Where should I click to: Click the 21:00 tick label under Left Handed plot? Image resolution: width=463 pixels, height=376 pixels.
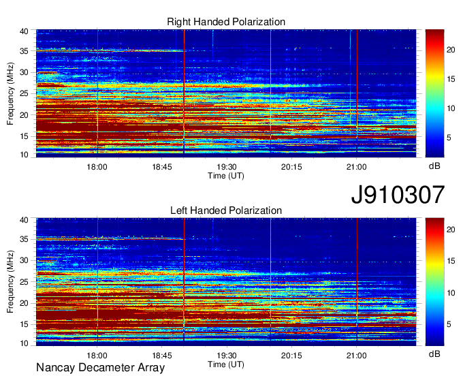356,356
